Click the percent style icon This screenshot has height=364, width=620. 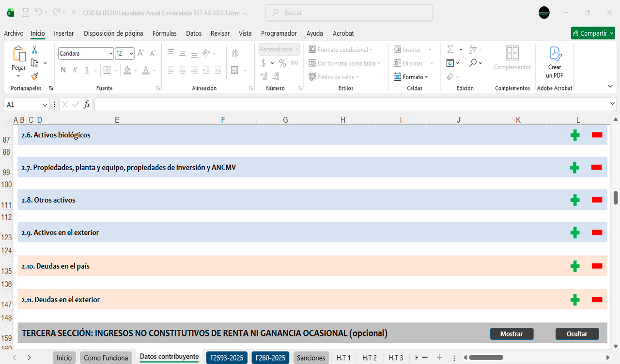coord(282,63)
